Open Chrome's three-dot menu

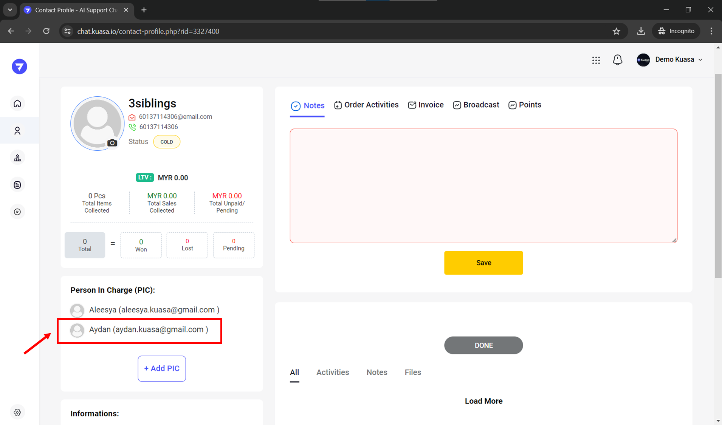tap(711, 31)
